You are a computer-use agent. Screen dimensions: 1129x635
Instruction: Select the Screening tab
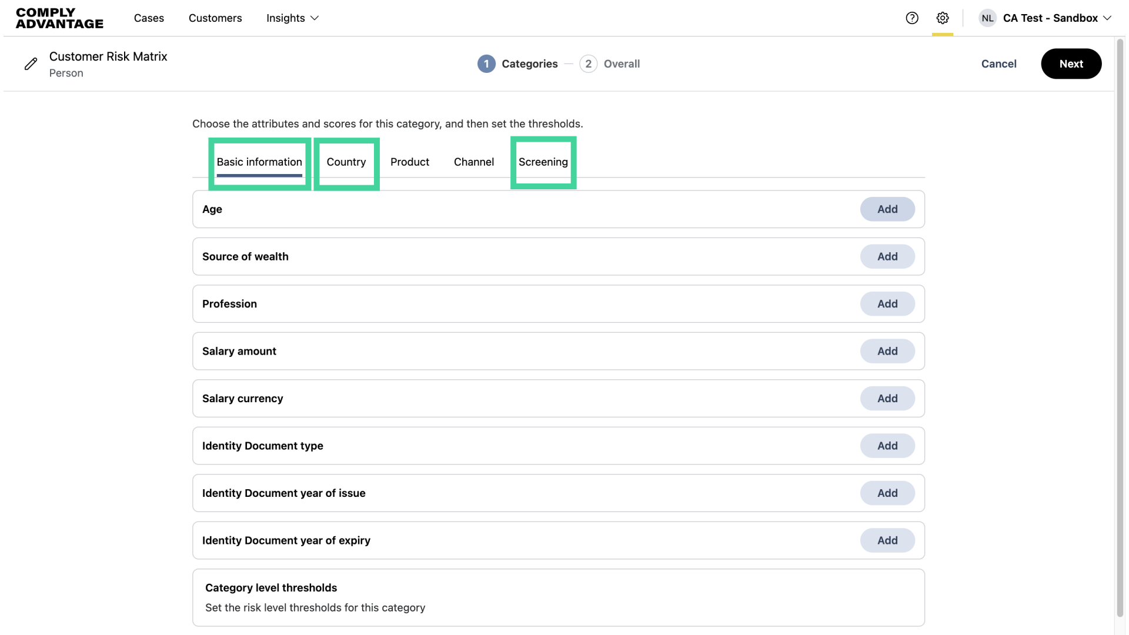click(543, 162)
